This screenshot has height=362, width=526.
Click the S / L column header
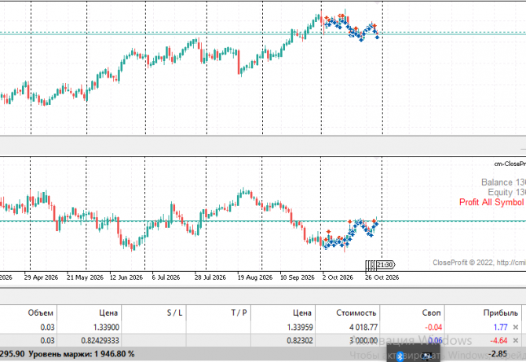pyautogui.click(x=174, y=313)
